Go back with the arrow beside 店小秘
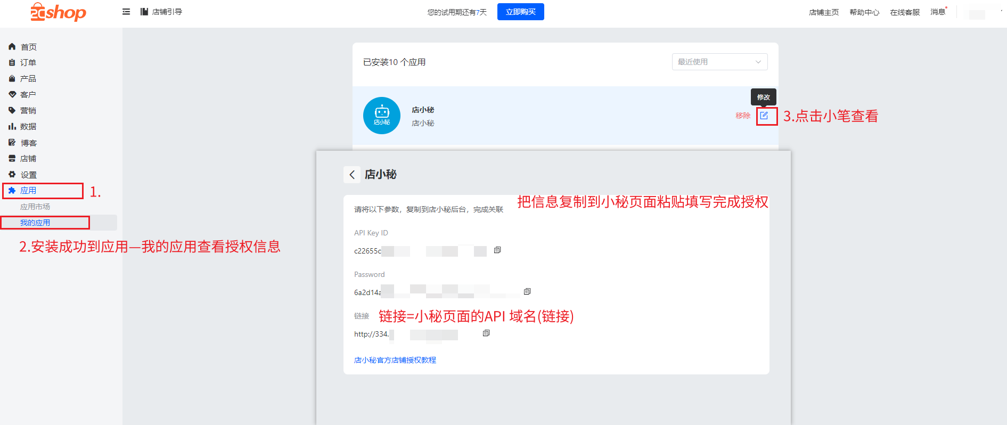The height and width of the screenshot is (425, 1007). tap(352, 175)
